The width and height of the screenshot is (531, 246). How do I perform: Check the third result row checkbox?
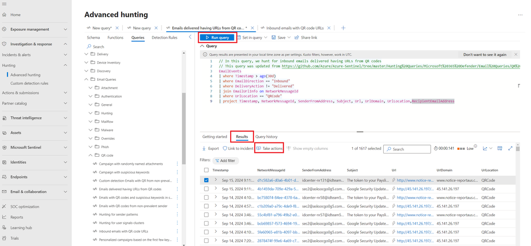206,197
